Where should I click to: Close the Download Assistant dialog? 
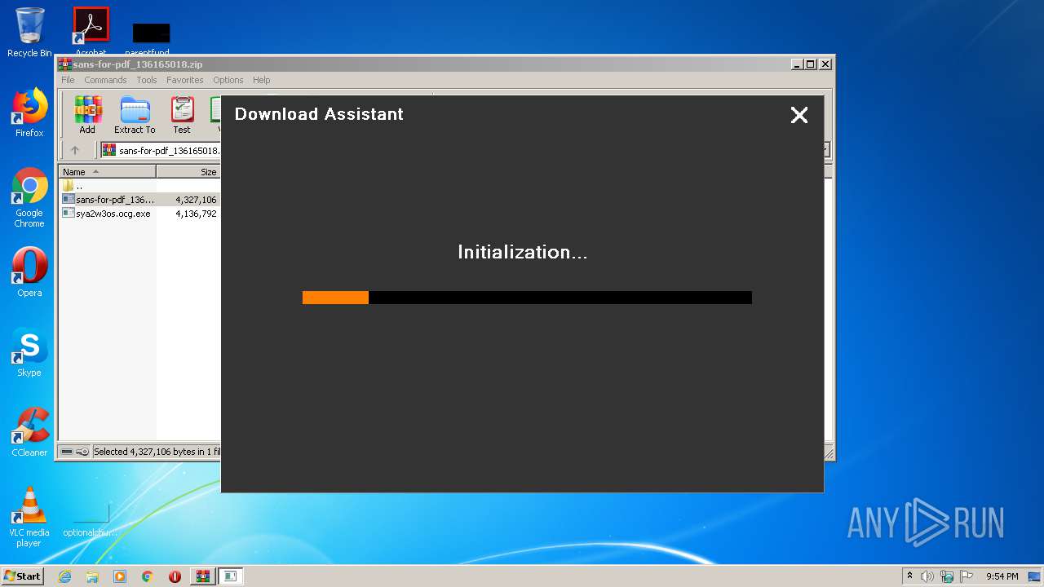799,115
